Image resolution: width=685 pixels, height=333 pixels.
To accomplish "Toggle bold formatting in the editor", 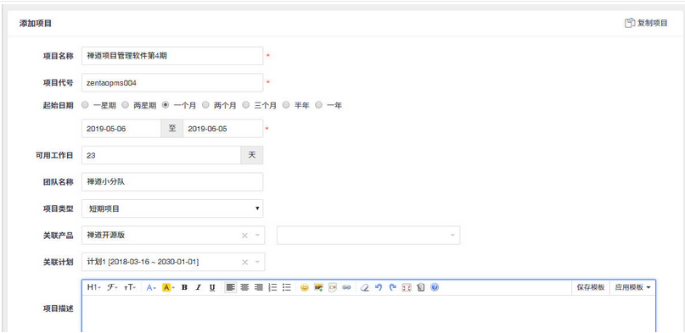I will [184, 287].
